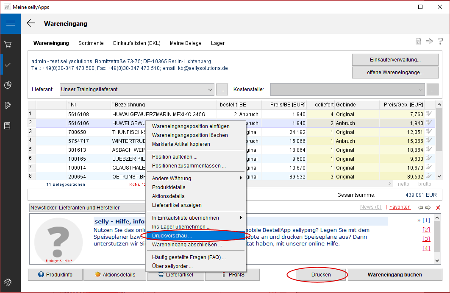Open the pie chart sidebar icon
The width and height of the screenshot is (450, 293).
point(8,85)
